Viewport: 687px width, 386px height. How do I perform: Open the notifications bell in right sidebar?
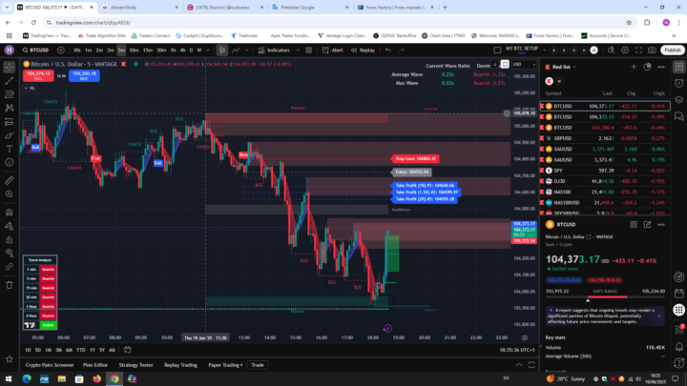tap(679, 347)
